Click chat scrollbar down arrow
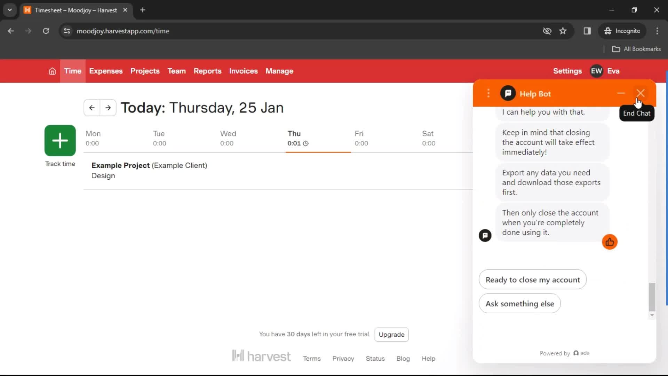 tap(652, 315)
